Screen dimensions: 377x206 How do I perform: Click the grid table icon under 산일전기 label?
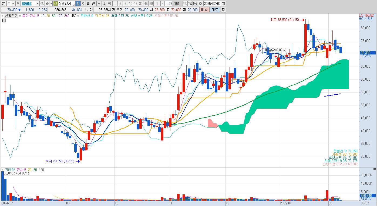[4, 20]
